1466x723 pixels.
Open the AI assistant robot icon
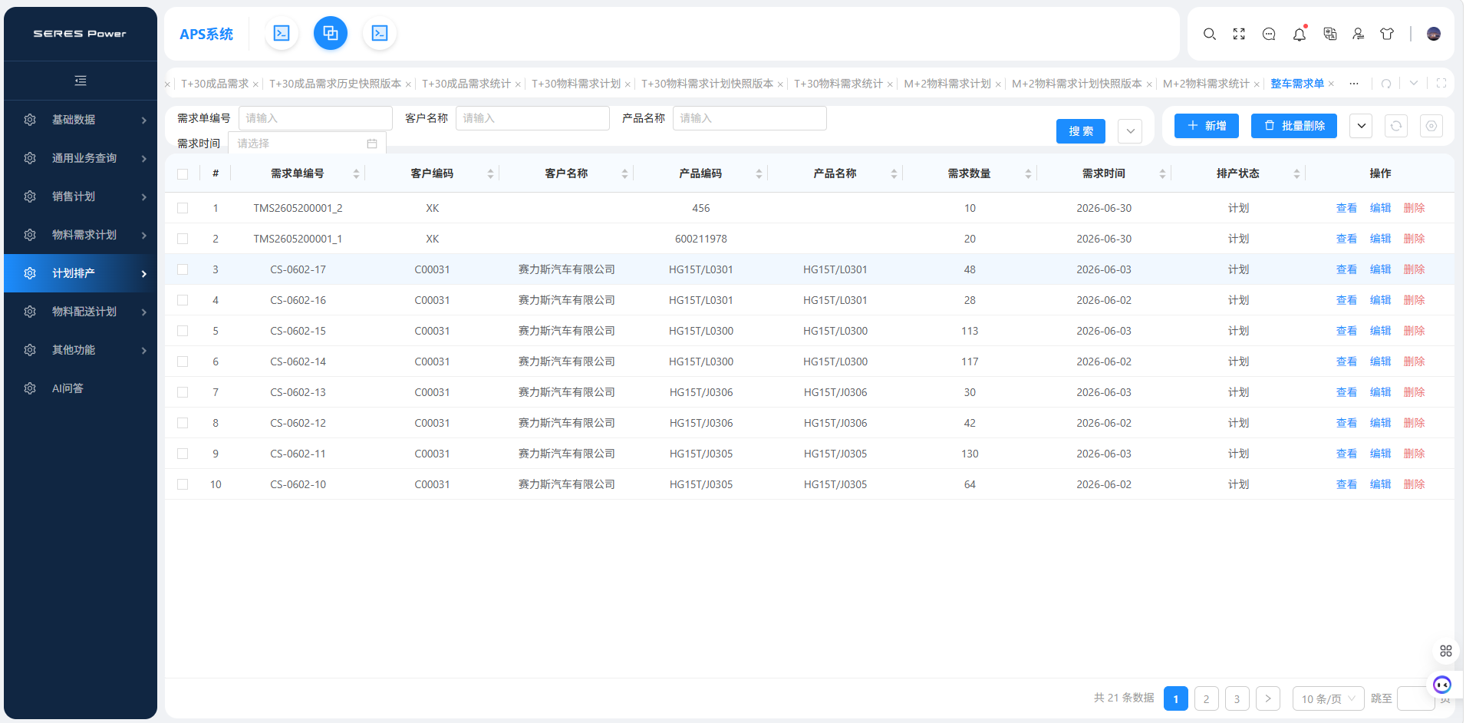click(x=1442, y=685)
